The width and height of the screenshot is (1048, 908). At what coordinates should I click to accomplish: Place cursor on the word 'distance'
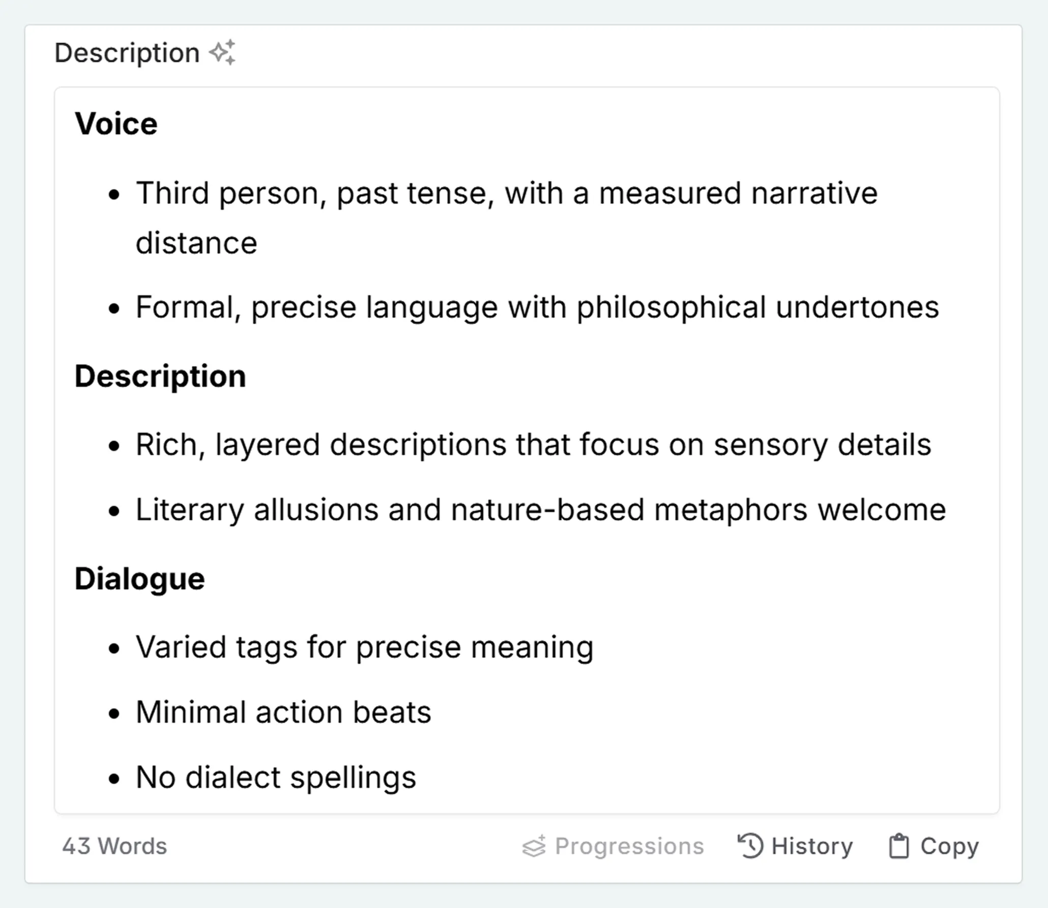[x=196, y=243]
